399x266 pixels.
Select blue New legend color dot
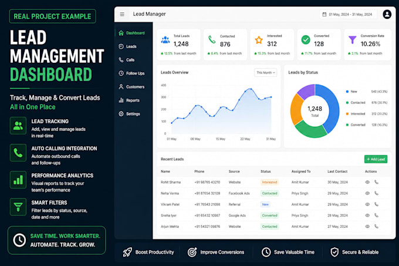tap(347, 92)
